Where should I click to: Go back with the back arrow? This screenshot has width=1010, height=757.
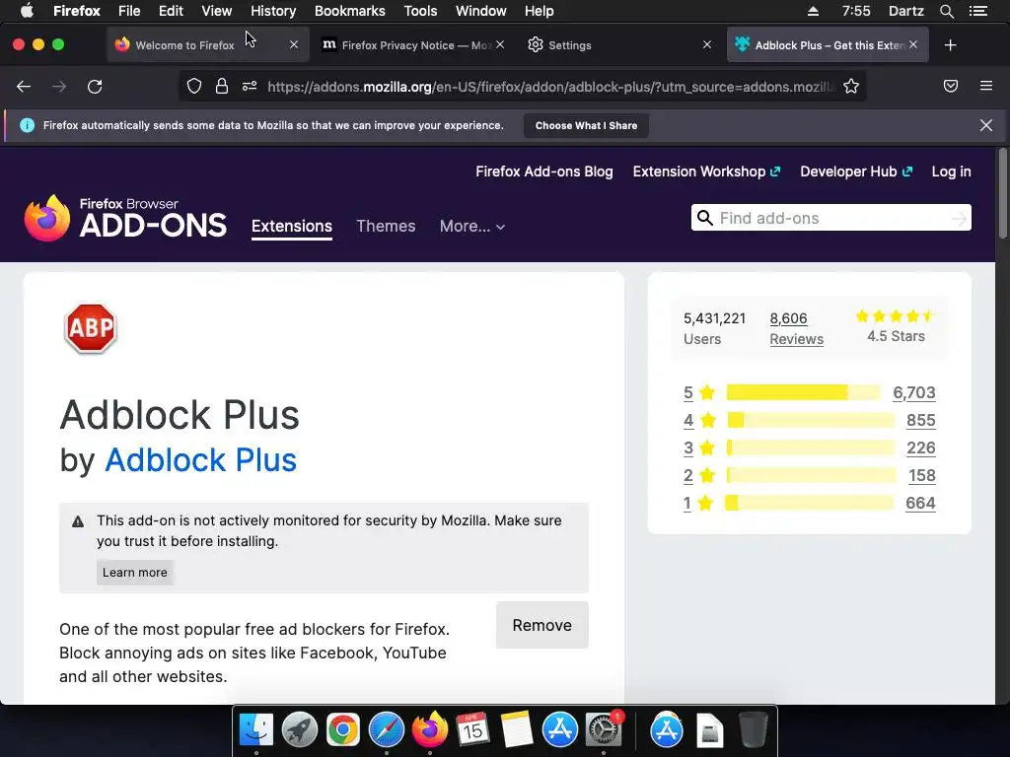pyautogui.click(x=24, y=87)
